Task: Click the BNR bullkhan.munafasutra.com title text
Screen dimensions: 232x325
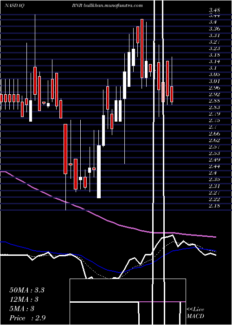Action: click(108, 6)
